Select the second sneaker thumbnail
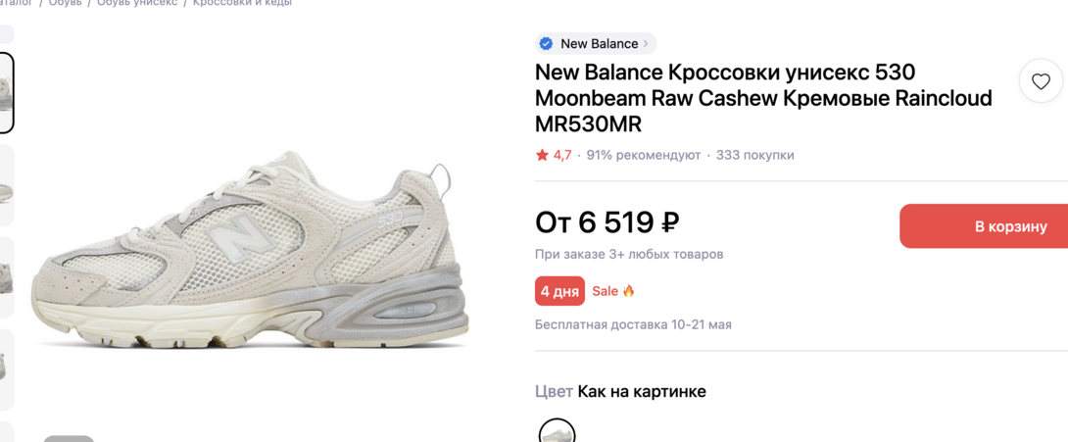The width and height of the screenshot is (1068, 442). coord(6,186)
